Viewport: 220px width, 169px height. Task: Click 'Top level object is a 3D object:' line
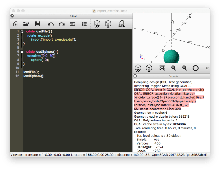[159, 136]
